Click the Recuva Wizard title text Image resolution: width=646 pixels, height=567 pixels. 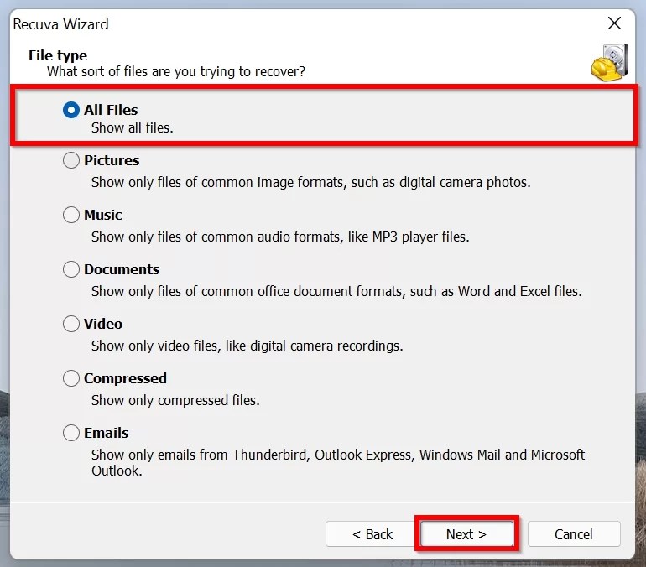(x=61, y=24)
